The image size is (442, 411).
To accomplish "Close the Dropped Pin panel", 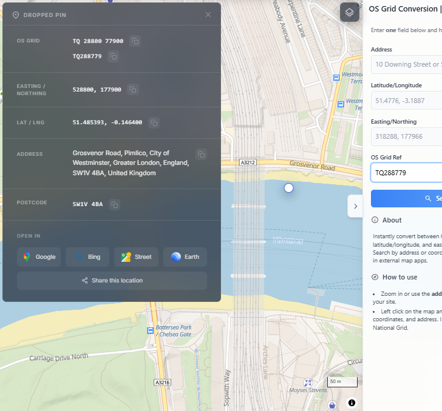I will tap(208, 15).
